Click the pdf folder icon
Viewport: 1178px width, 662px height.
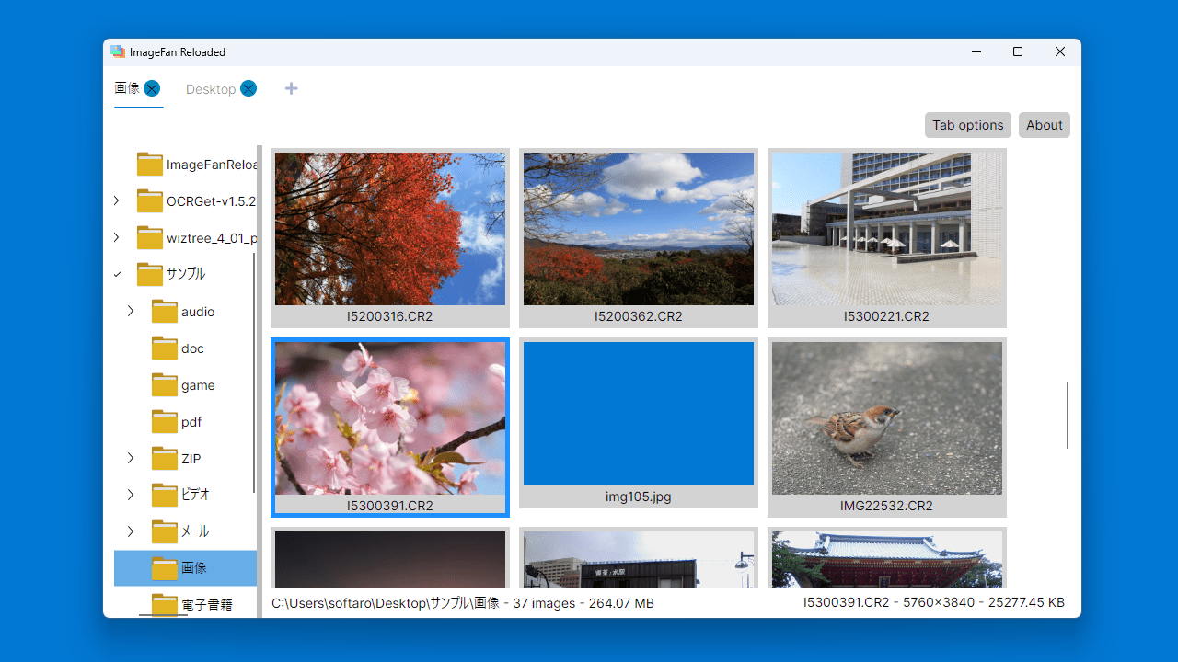pos(165,422)
